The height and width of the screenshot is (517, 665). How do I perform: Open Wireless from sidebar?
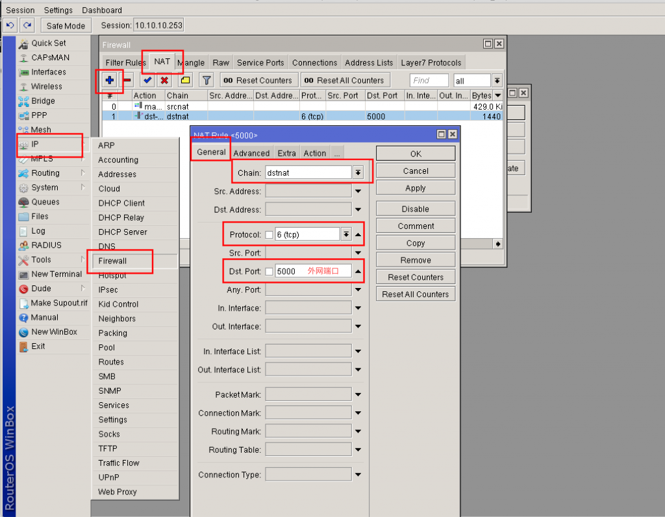(46, 86)
